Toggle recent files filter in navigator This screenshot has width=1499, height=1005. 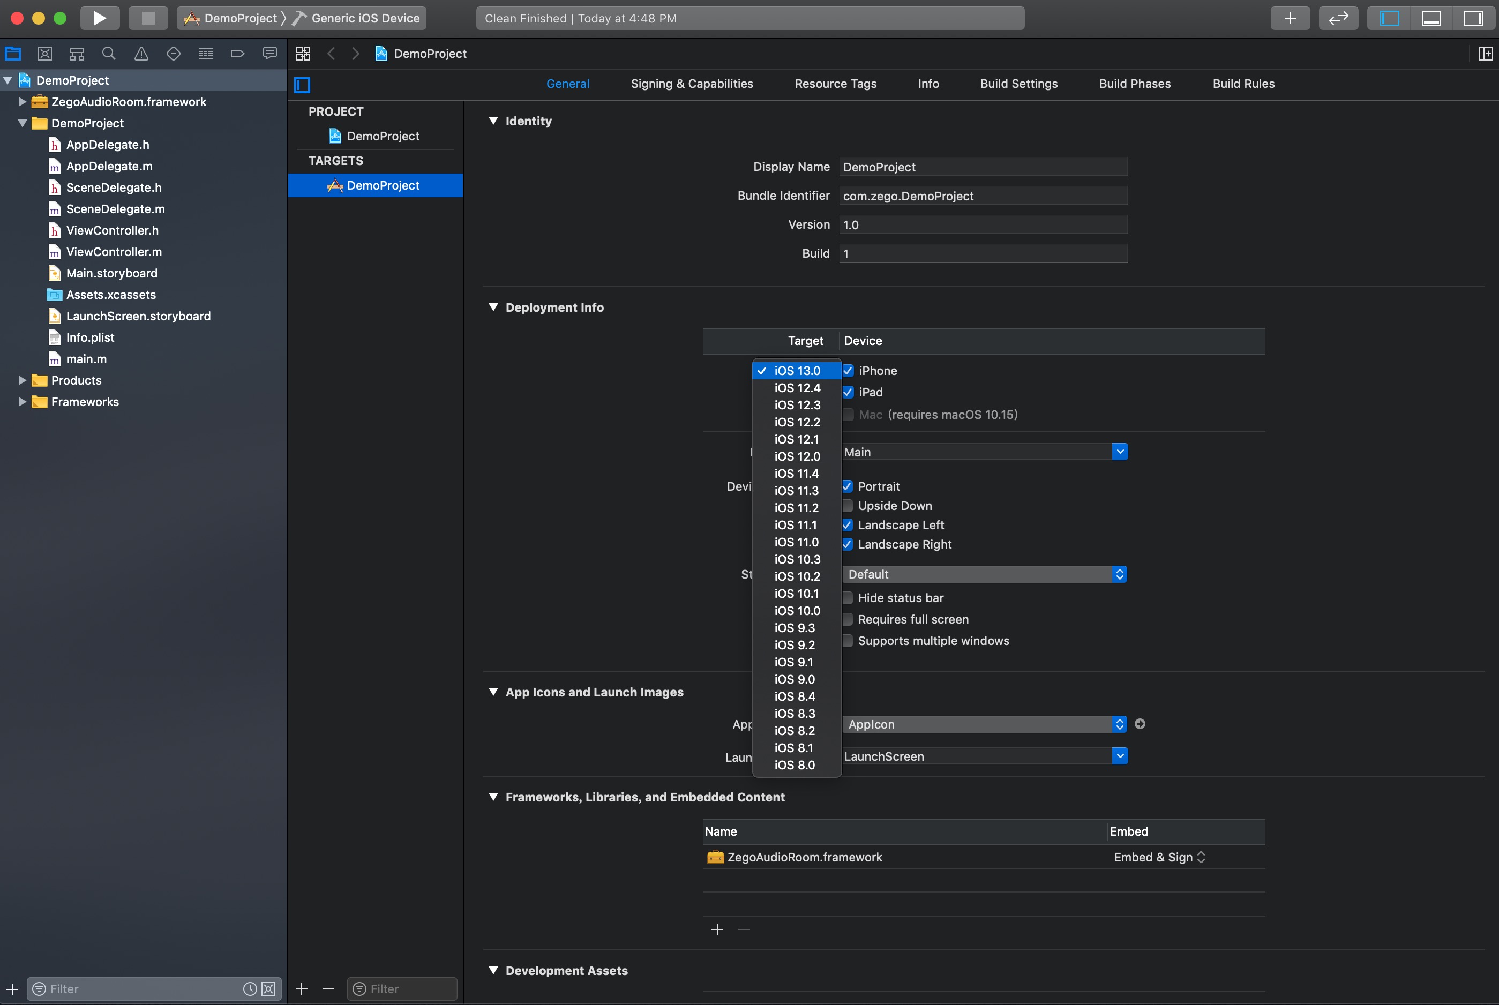click(250, 989)
